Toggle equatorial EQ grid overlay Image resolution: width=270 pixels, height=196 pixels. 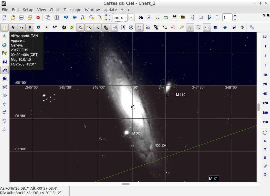[x=123, y=27]
